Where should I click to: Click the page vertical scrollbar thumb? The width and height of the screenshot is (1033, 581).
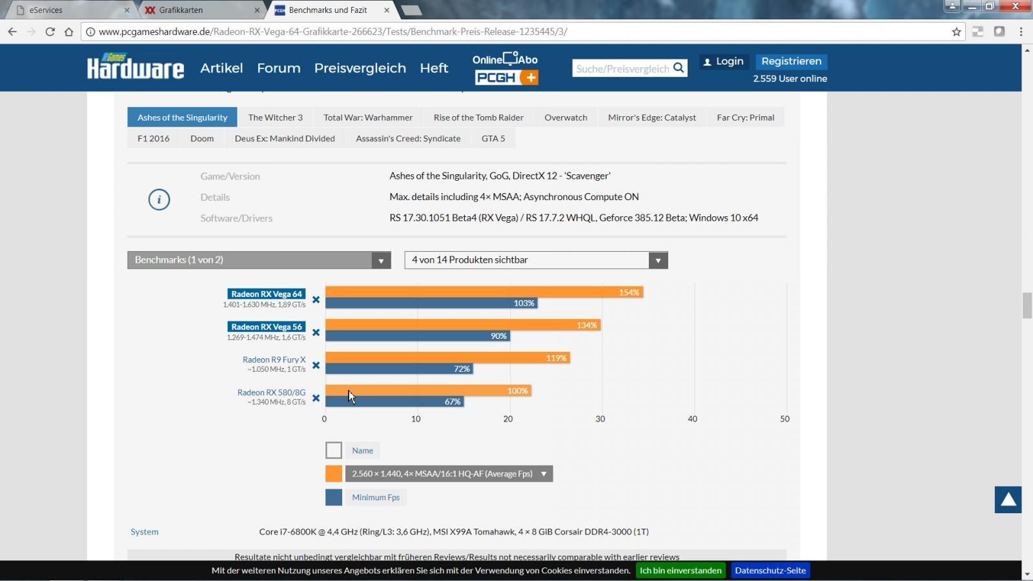[x=1027, y=305]
